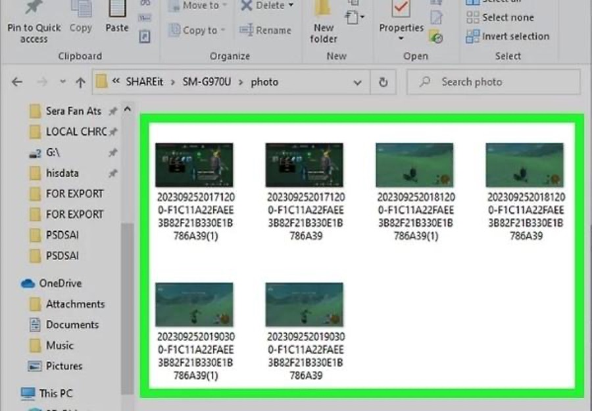
Task: Open the Copy to menu
Action: coord(196,30)
